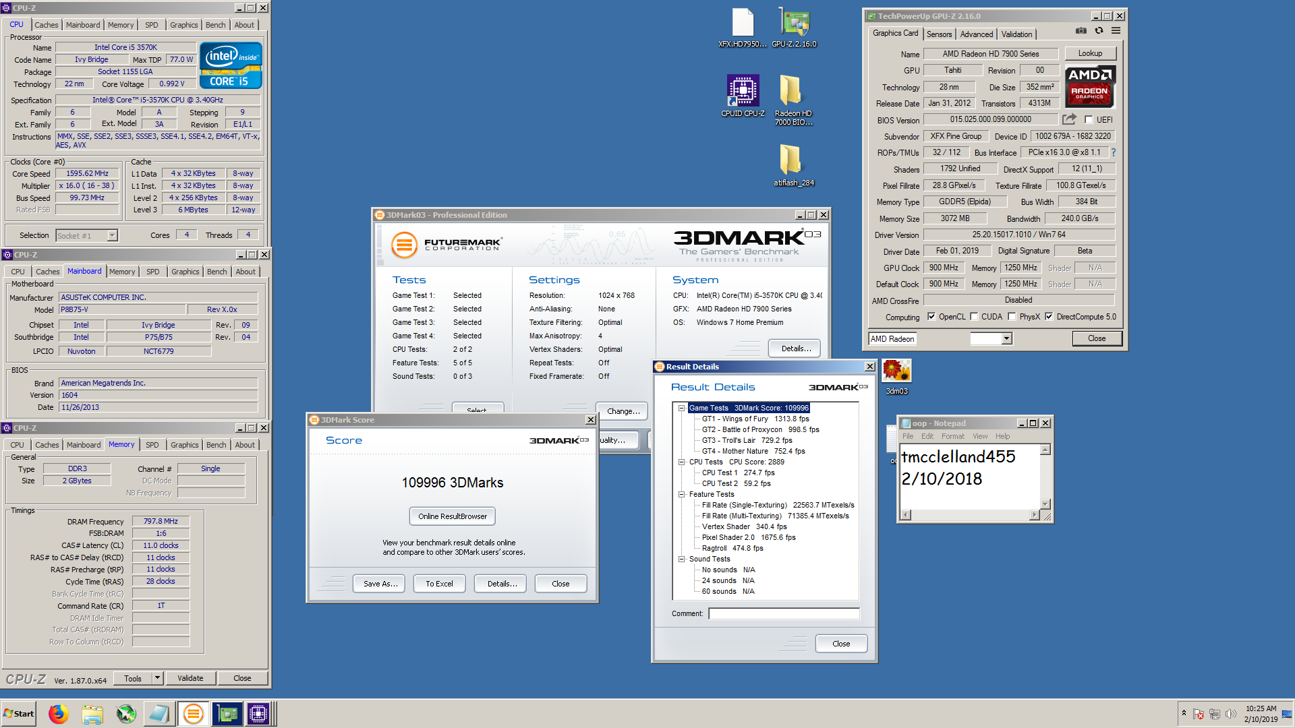Screen dimensions: 1295x728
Task: Toggle the UEFI checkbox in GPU-Z
Action: click(1089, 120)
